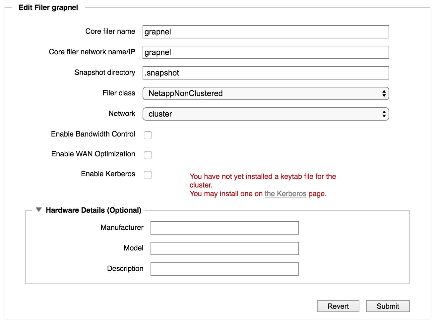Image resolution: width=435 pixels, height=326 pixels.
Task: Collapse the Hardware Details disclosure triangle
Action: tap(39, 210)
